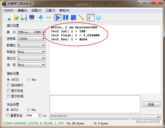The height and width of the screenshot is (128, 165).
Task: Open the serial port COM3 dropdown
Action: coord(31,32)
